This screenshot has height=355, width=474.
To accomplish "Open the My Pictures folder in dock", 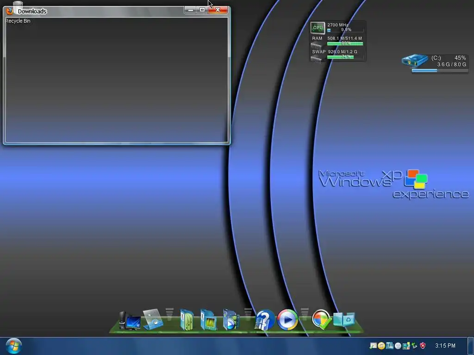I will click(x=209, y=320).
